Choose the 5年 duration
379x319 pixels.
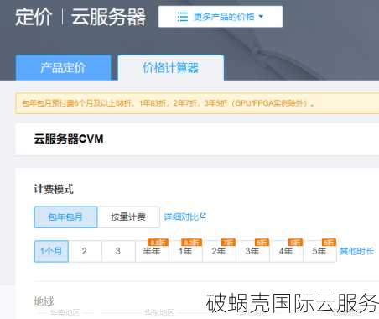pyautogui.click(x=319, y=251)
